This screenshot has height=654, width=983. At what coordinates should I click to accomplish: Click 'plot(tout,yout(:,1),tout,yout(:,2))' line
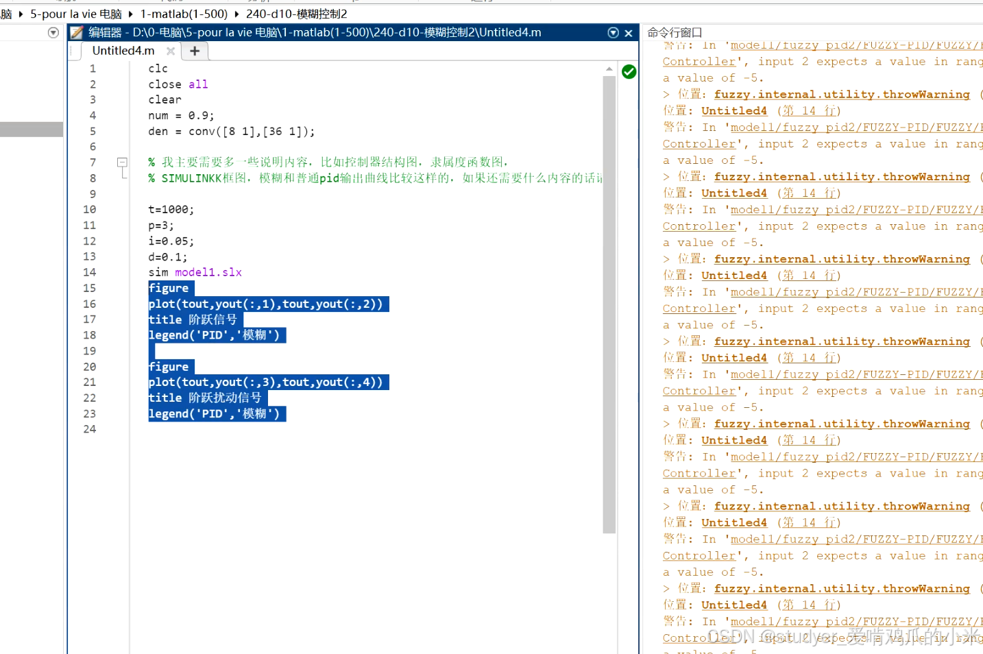[266, 304]
